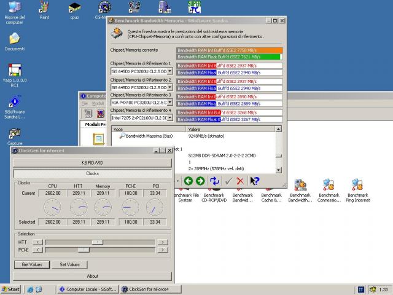
Task: Open the Windows Start menu
Action: pos(10,289)
